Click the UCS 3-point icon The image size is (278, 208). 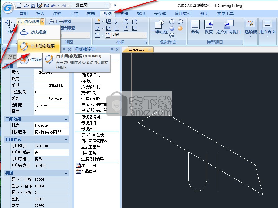click(134, 29)
